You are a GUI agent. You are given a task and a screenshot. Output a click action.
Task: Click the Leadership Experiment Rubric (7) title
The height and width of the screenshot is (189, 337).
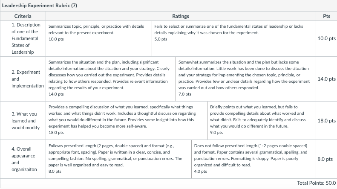39,6
